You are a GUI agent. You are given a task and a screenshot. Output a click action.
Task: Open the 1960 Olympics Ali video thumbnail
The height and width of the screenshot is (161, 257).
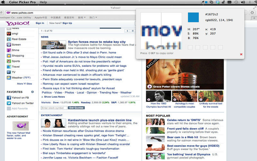(158, 96)
